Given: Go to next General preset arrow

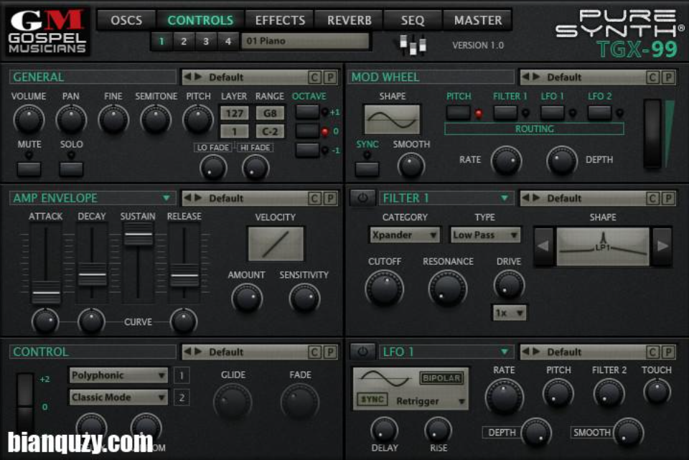Looking at the screenshot, I should (198, 77).
